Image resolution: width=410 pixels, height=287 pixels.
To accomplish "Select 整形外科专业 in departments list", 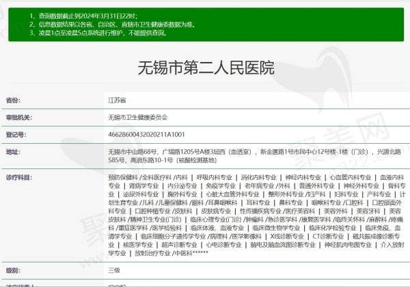I will coord(286,195).
